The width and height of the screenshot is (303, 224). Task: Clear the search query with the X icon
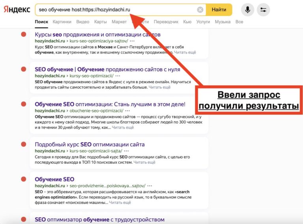pyautogui.click(x=200, y=9)
